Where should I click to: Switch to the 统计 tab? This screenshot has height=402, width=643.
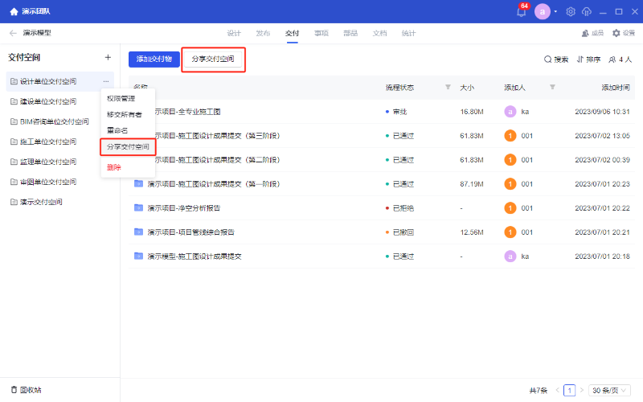click(x=408, y=33)
